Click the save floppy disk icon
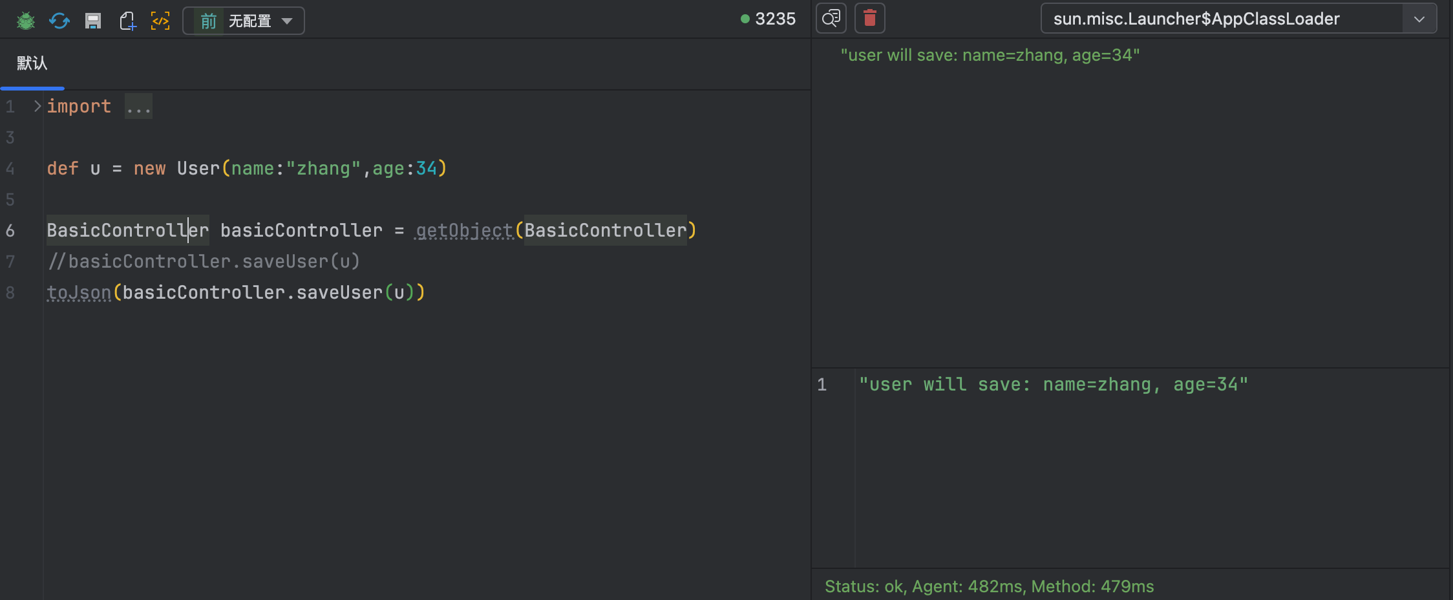 [93, 21]
